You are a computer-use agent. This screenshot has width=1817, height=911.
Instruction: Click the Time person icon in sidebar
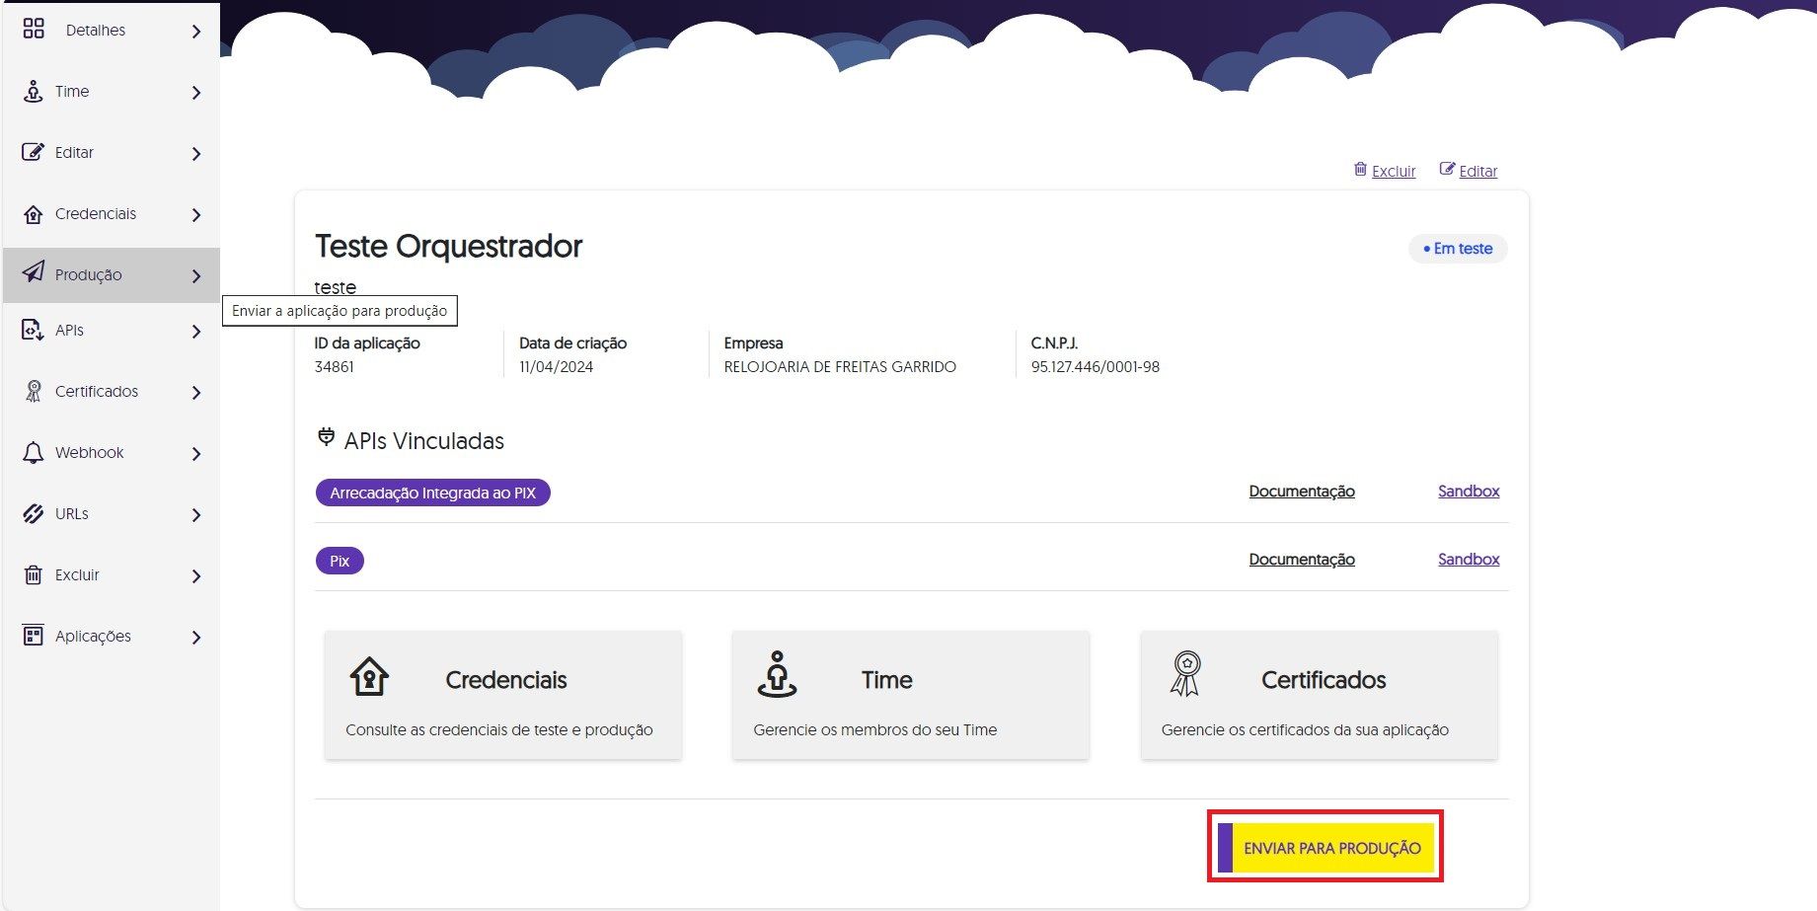(x=34, y=92)
